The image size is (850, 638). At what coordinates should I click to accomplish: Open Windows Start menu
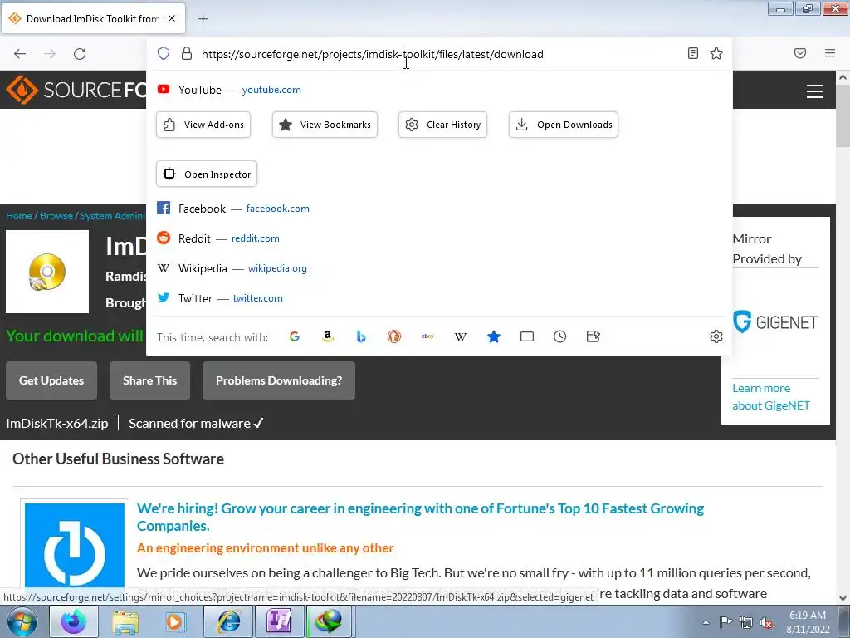pyautogui.click(x=22, y=621)
